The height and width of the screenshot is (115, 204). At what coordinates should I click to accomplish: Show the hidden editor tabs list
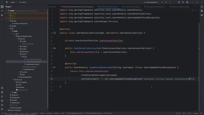click(x=195, y=7)
